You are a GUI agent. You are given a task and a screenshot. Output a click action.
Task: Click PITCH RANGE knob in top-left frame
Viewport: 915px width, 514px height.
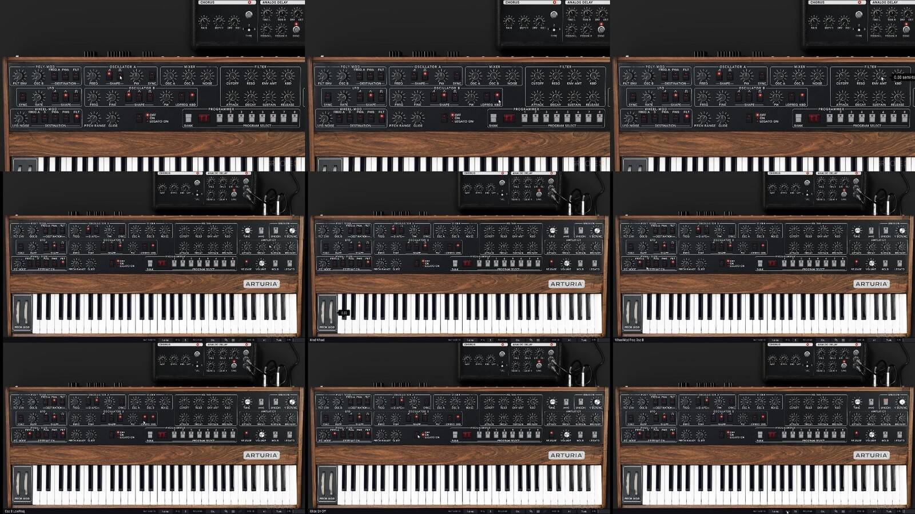[93, 118]
